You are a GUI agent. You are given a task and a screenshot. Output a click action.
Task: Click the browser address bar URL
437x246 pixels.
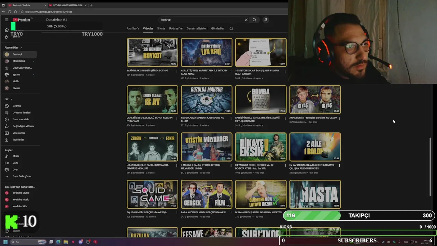tap(48, 12)
